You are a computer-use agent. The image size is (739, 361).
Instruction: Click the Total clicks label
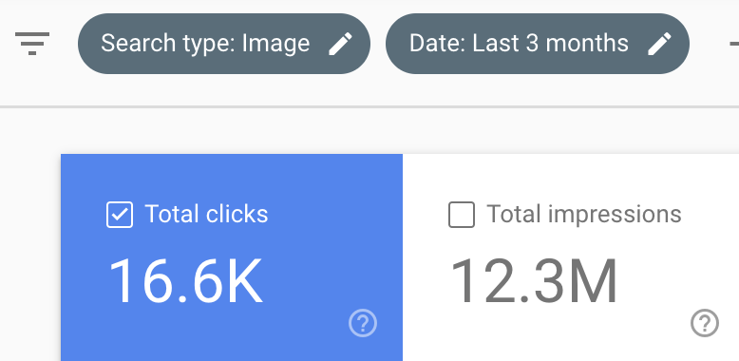pyautogui.click(x=206, y=214)
